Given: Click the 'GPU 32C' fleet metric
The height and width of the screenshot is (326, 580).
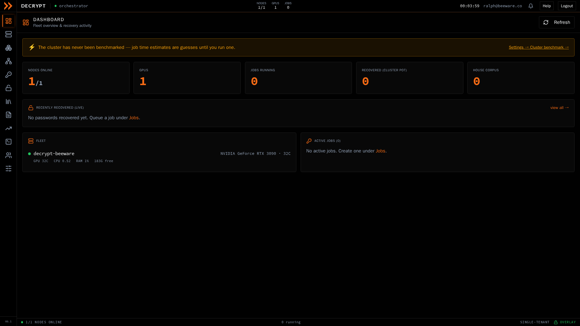Looking at the screenshot, I should point(41,161).
